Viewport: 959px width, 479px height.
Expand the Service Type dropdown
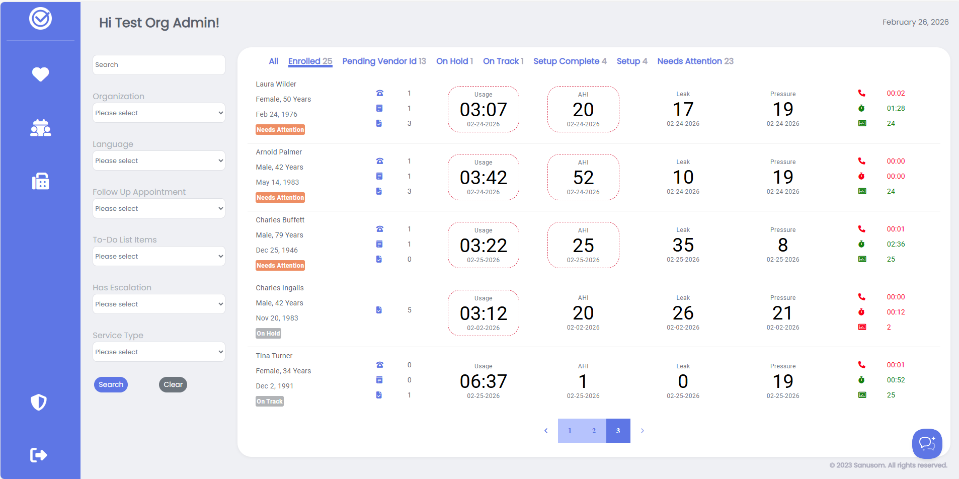[158, 351]
